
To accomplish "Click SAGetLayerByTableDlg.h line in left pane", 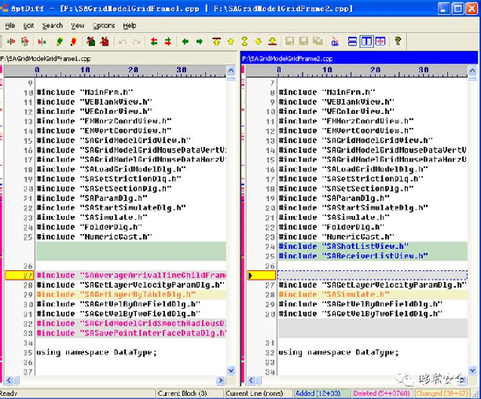I will [131, 295].
